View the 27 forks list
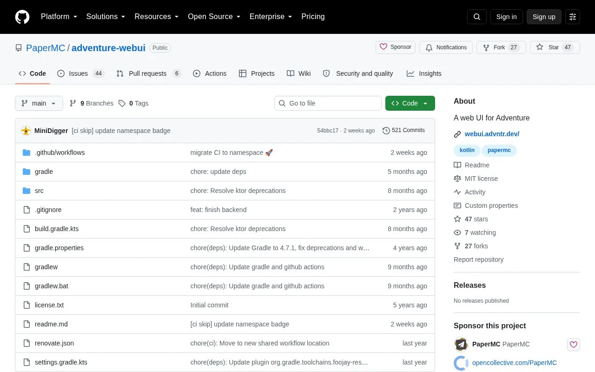 coord(471,246)
